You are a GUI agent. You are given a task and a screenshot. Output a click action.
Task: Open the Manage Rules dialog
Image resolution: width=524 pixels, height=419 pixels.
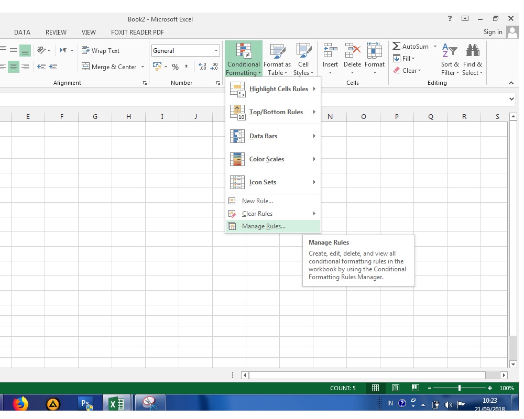pos(263,226)
